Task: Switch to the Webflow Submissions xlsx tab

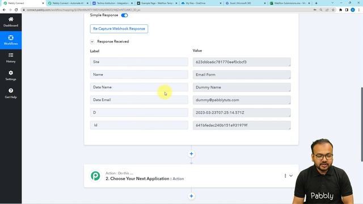Action: click(x=290, y=3)
